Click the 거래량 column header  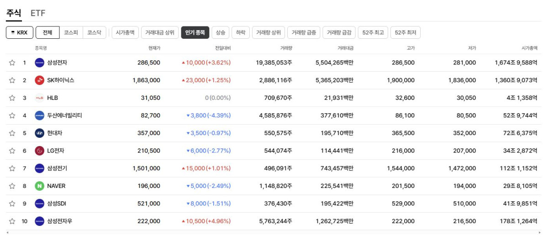pyautogui.click(x=286, y=48)
